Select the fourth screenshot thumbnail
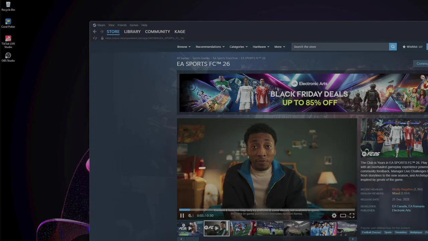 (270, 228)
